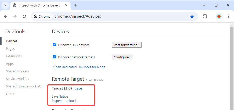Screen dimensions: 234x110
Task: Open the Pages section in sidebar
Action: (10, 49)
